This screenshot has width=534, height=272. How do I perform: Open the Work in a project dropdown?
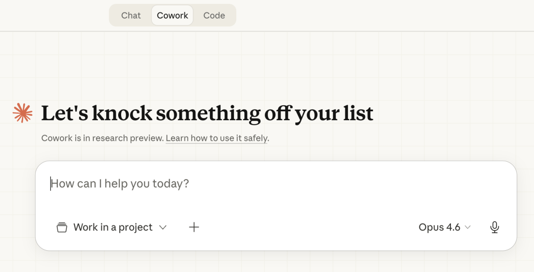113,227
